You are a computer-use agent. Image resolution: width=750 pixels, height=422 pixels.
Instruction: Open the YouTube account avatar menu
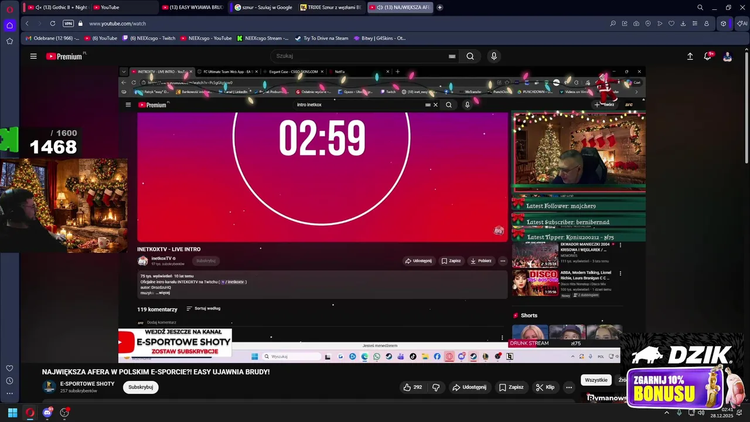[x=727, y=56]
